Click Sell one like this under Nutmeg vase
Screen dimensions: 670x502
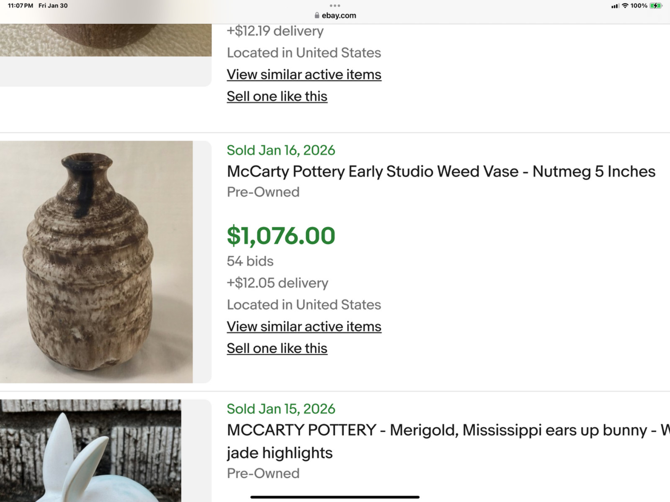point(277,348)
